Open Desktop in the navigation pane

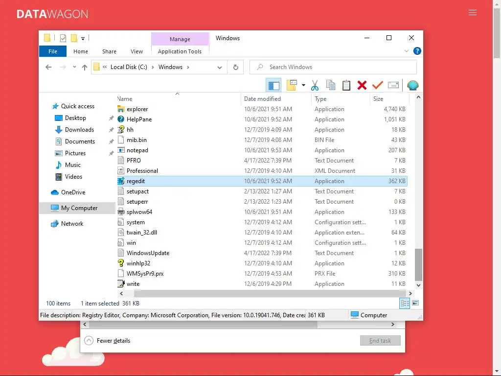[x=75, y=118]
